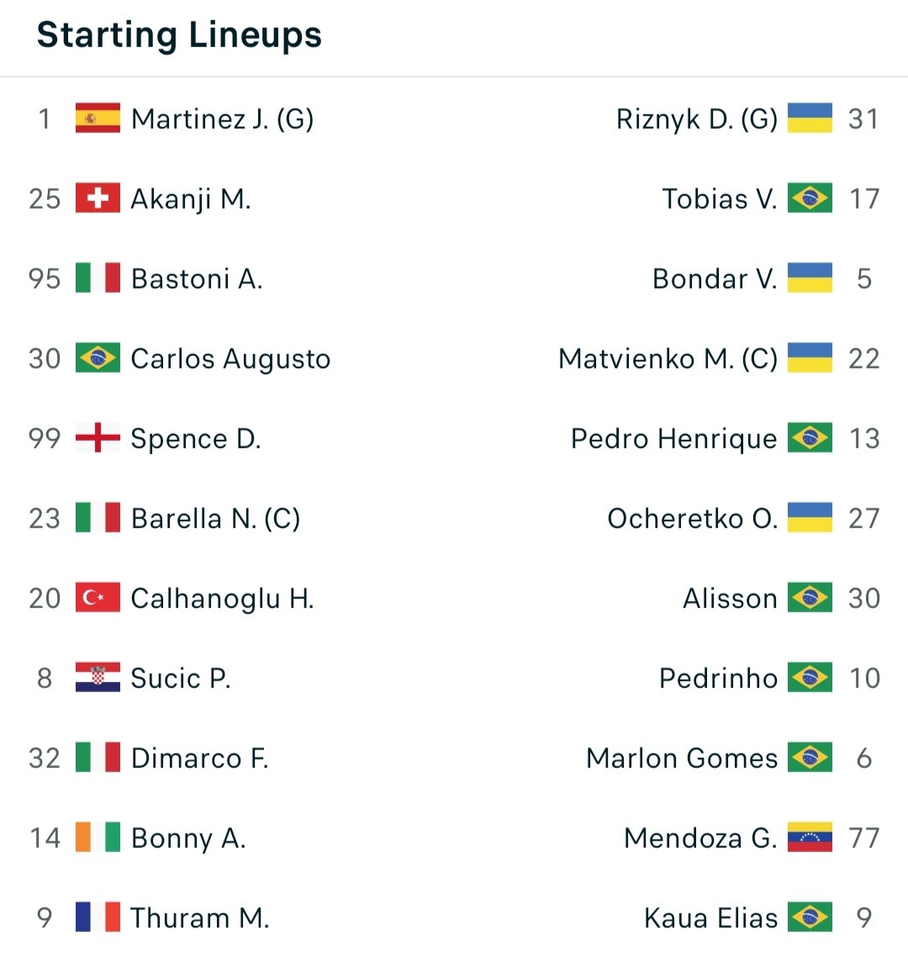Select Matvienko M. (C) in the lineup
Screen dimensions: 908x958
coord(668,358)
